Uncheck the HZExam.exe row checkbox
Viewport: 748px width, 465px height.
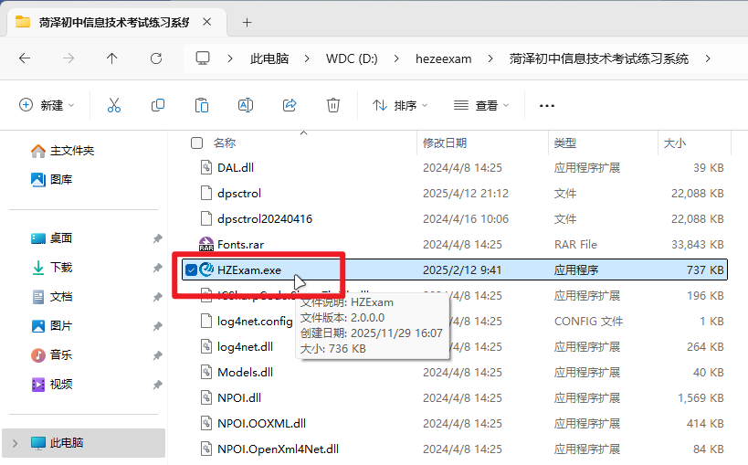click(x=191, y=270)
